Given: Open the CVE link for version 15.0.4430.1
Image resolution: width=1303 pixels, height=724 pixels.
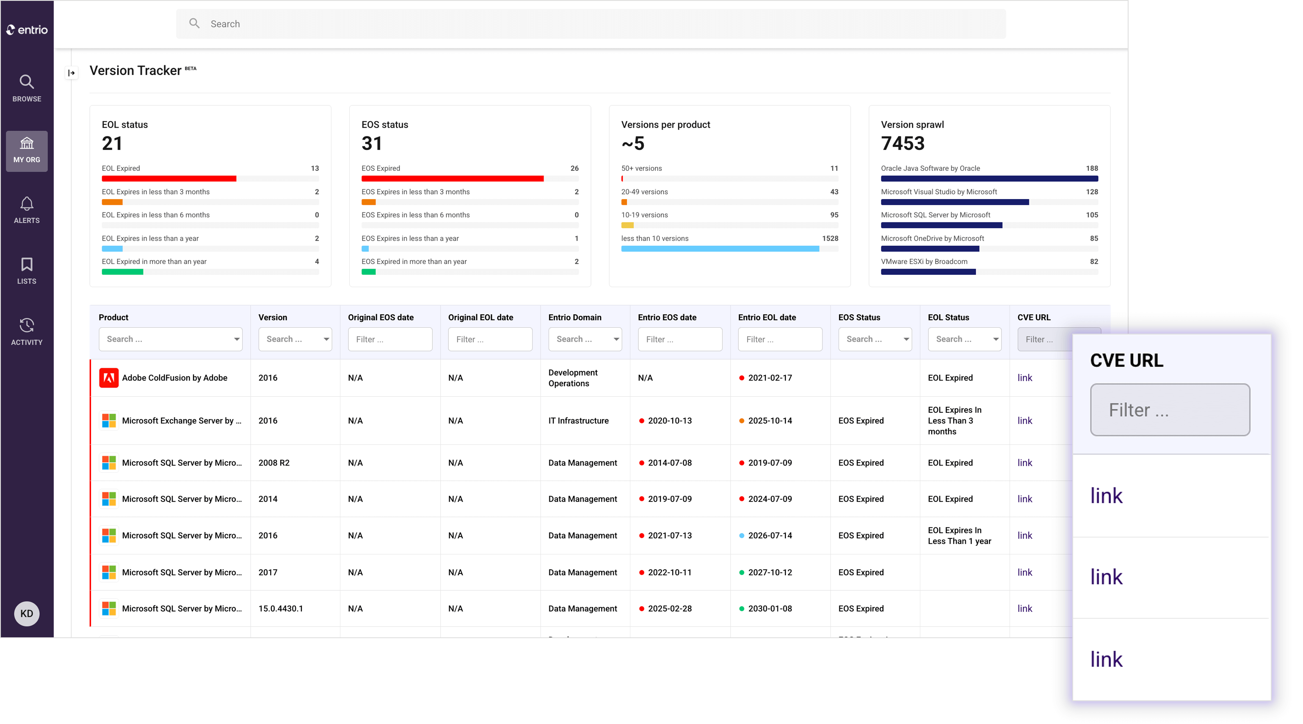Looking at the screenshot, I should (1024, 608).
